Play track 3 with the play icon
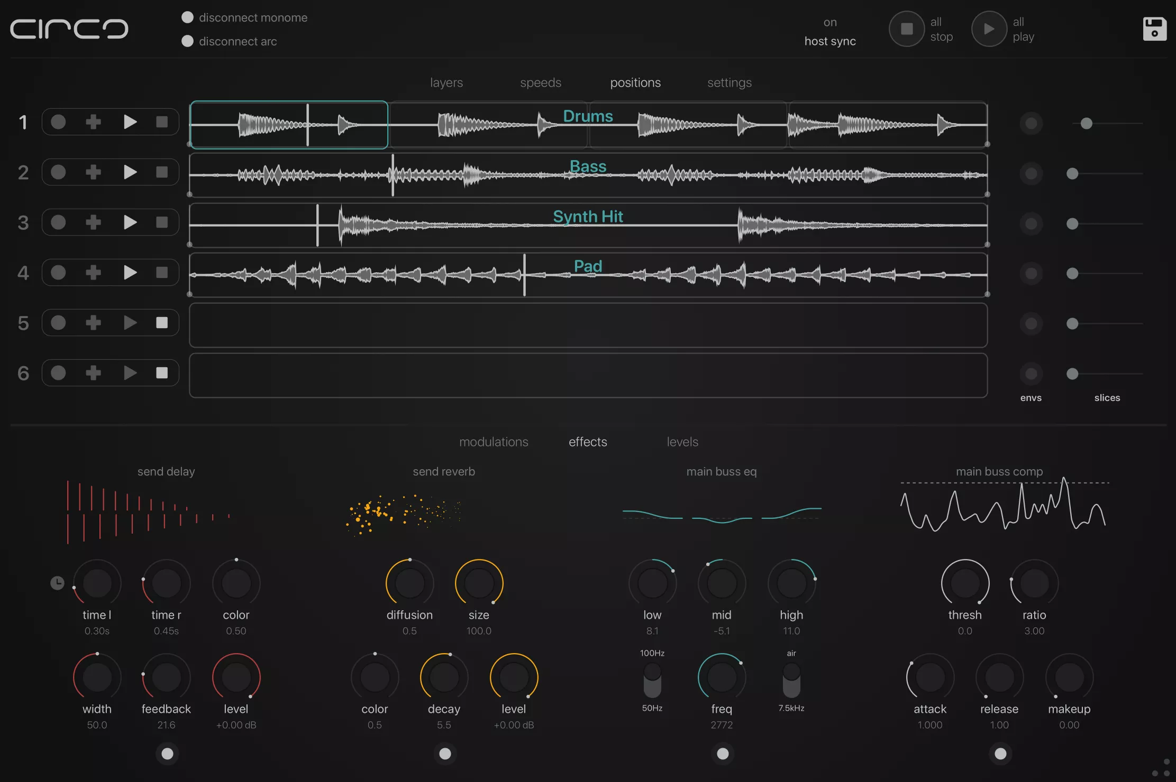This screenshot has height=782, width=1176. tap(130, 222)
